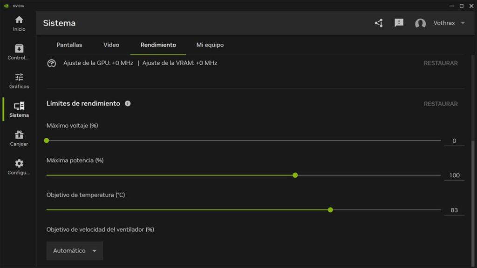The width and height of the screenshot is (477, 268).
Task: Open the Canjear gift icon
Action: point(19,135)
